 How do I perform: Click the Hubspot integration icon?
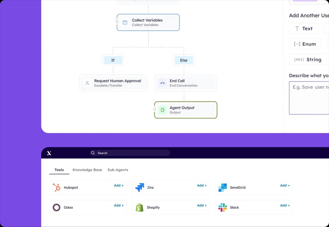57,188
